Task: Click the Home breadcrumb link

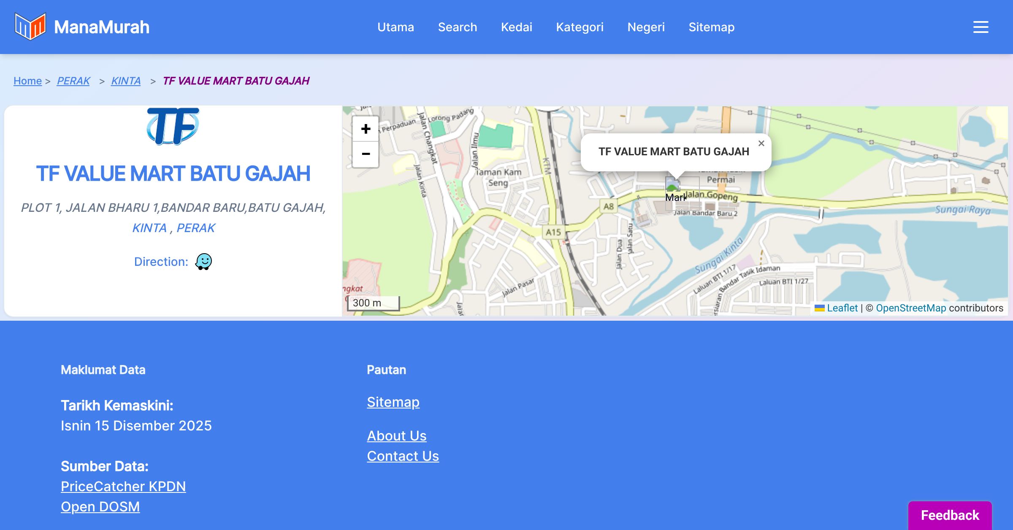Action: point(27,81)
